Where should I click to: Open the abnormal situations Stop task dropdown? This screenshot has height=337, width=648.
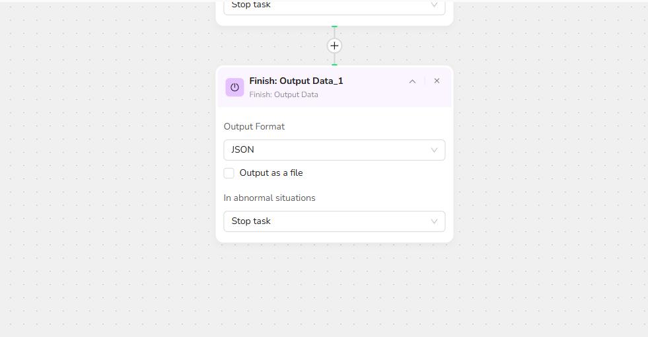pos(327,221)
